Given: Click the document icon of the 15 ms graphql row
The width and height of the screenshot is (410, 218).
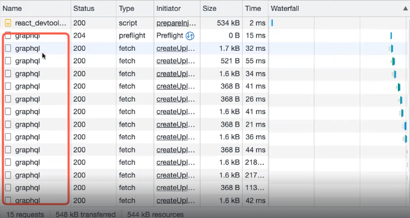Looking at the screenshot, I should (x=8, y=35).
